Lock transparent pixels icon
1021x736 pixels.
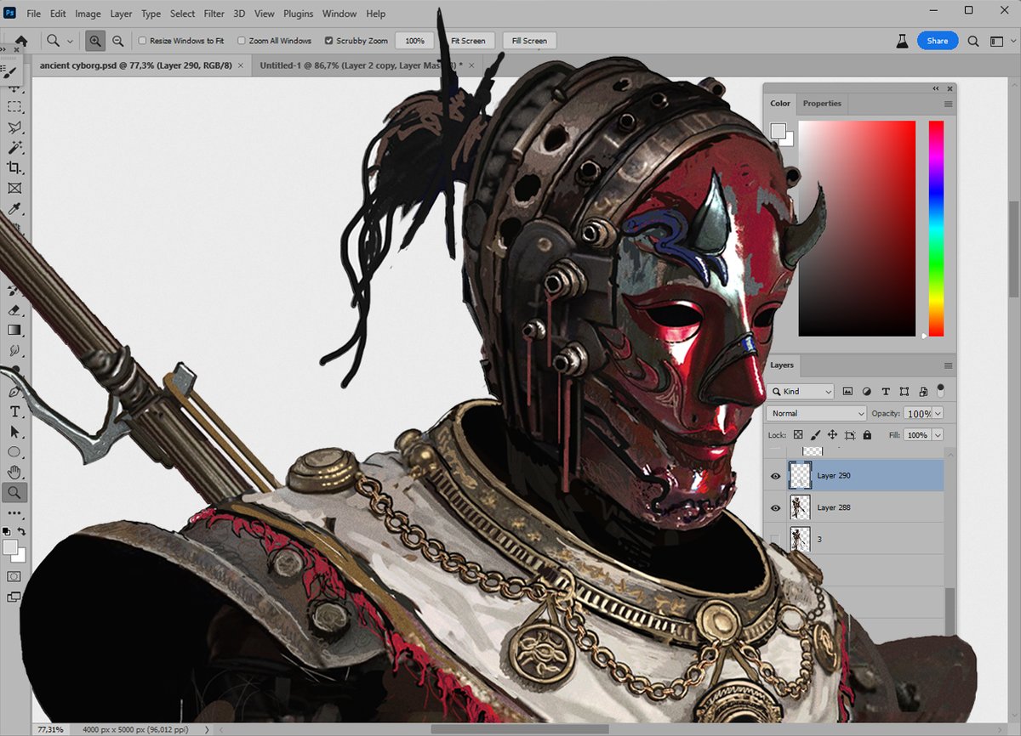pos(800,435)
